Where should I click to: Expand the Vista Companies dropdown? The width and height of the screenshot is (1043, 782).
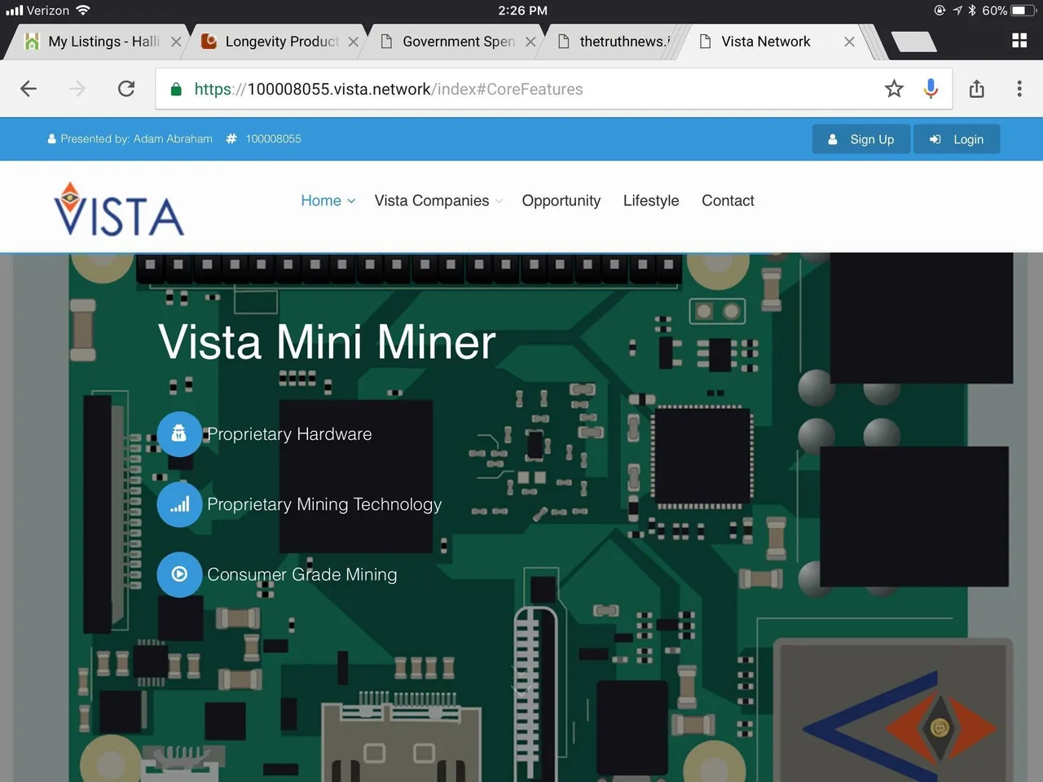(438, 200)
